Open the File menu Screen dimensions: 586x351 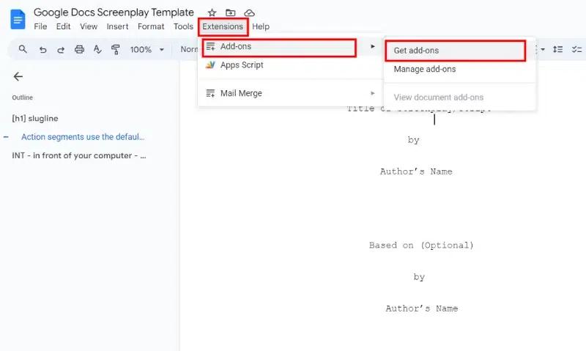[x=40, y=26]
